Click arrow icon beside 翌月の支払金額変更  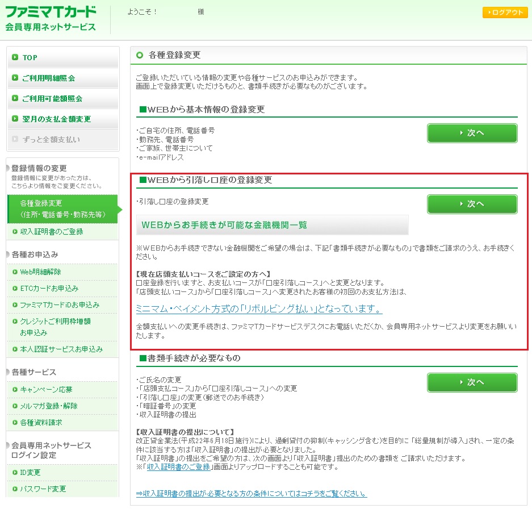click(15, 119)
